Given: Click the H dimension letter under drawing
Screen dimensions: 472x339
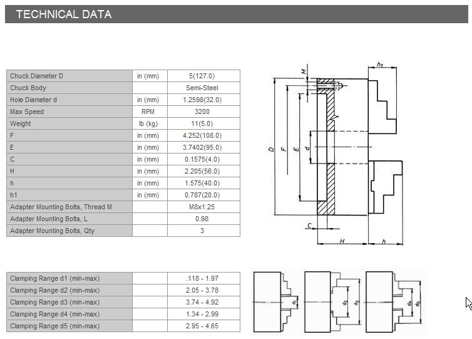Looking at the screenshot, I should pyautogui.click(x=342, y=241).
